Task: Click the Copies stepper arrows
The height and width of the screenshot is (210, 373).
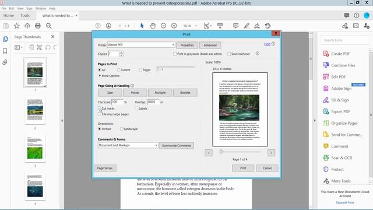Action: [121, 54]
